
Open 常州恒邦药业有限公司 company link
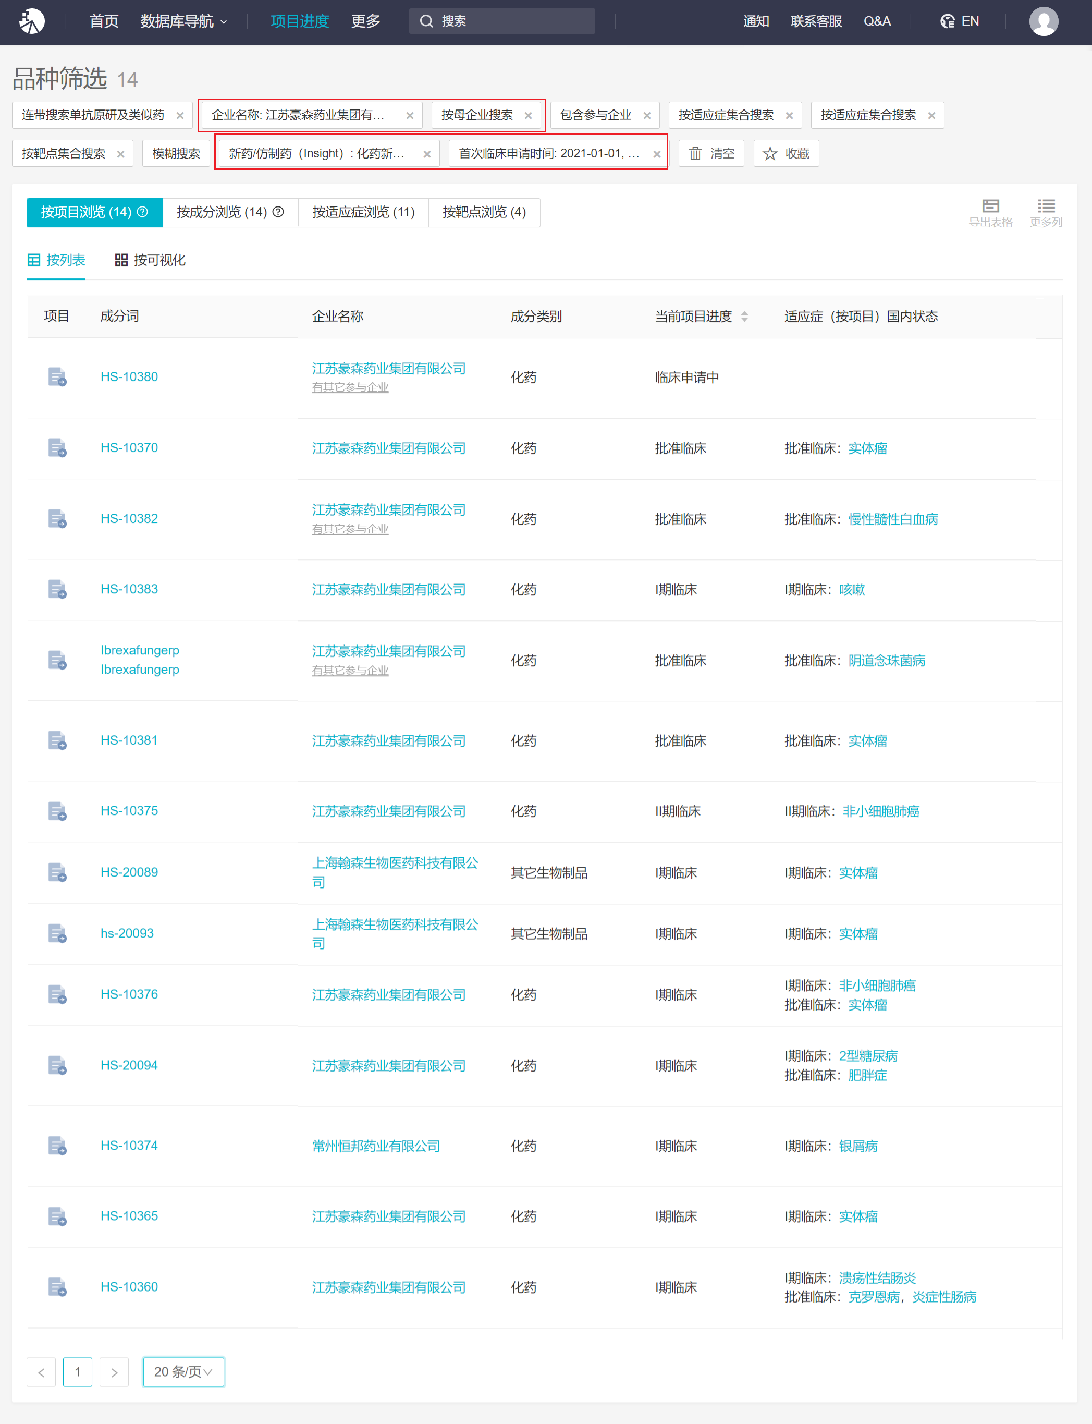376,1146
